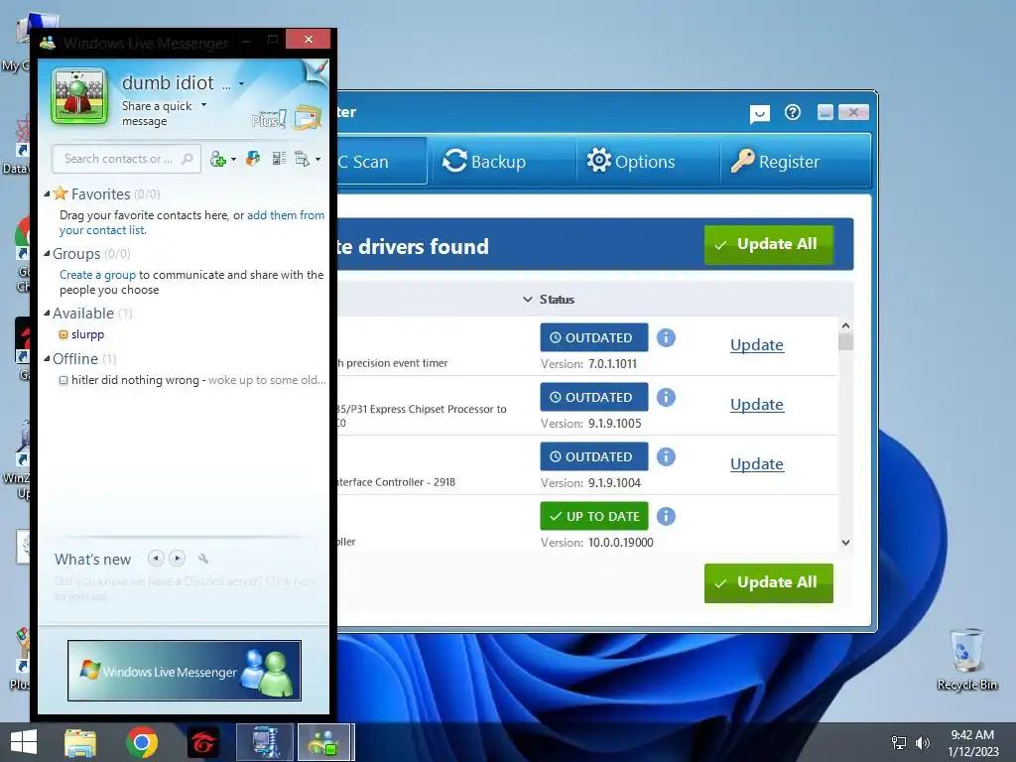Viewport: 1016px width, 762px height.
Task: Click the paintbrush color scheme icon
Action: click(317, 71)
